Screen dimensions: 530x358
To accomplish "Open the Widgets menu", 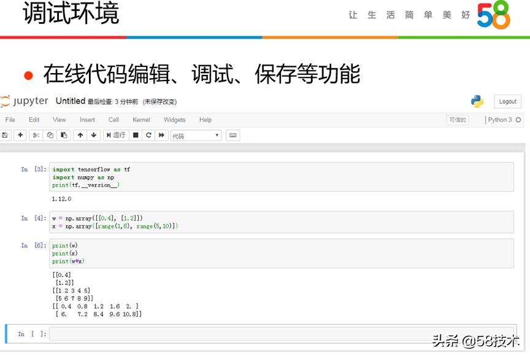I will pos(174,120).
